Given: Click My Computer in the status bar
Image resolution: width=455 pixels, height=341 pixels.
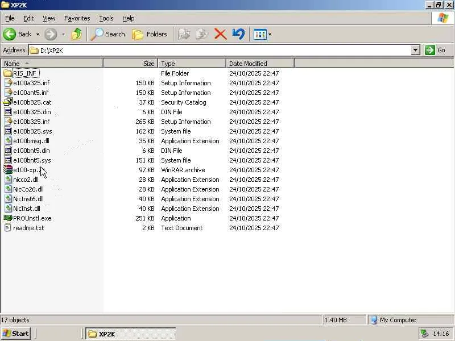Looking at the screenshot, I should pos(394,320).
